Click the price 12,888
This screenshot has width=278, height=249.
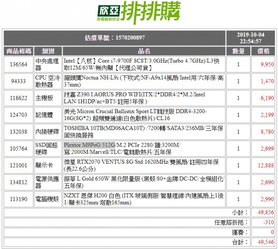[266, 165]
